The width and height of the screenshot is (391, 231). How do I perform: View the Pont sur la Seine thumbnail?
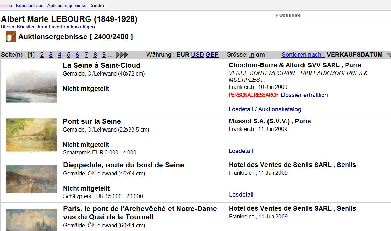31,135
